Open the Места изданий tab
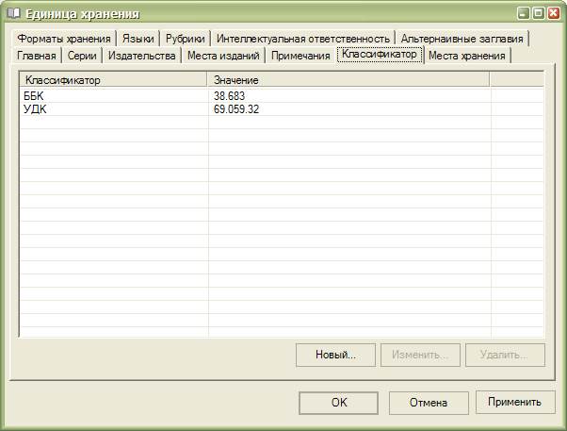The width and height of the screenshot is (567, 431). [x=223, y=57]
